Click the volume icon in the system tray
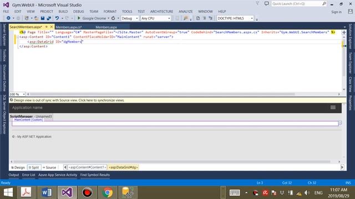 307,193
